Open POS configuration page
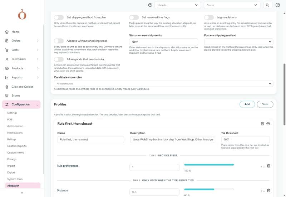The width and height of the screenshot is (286, 197). pyautogui.click(x=10, y=120)
